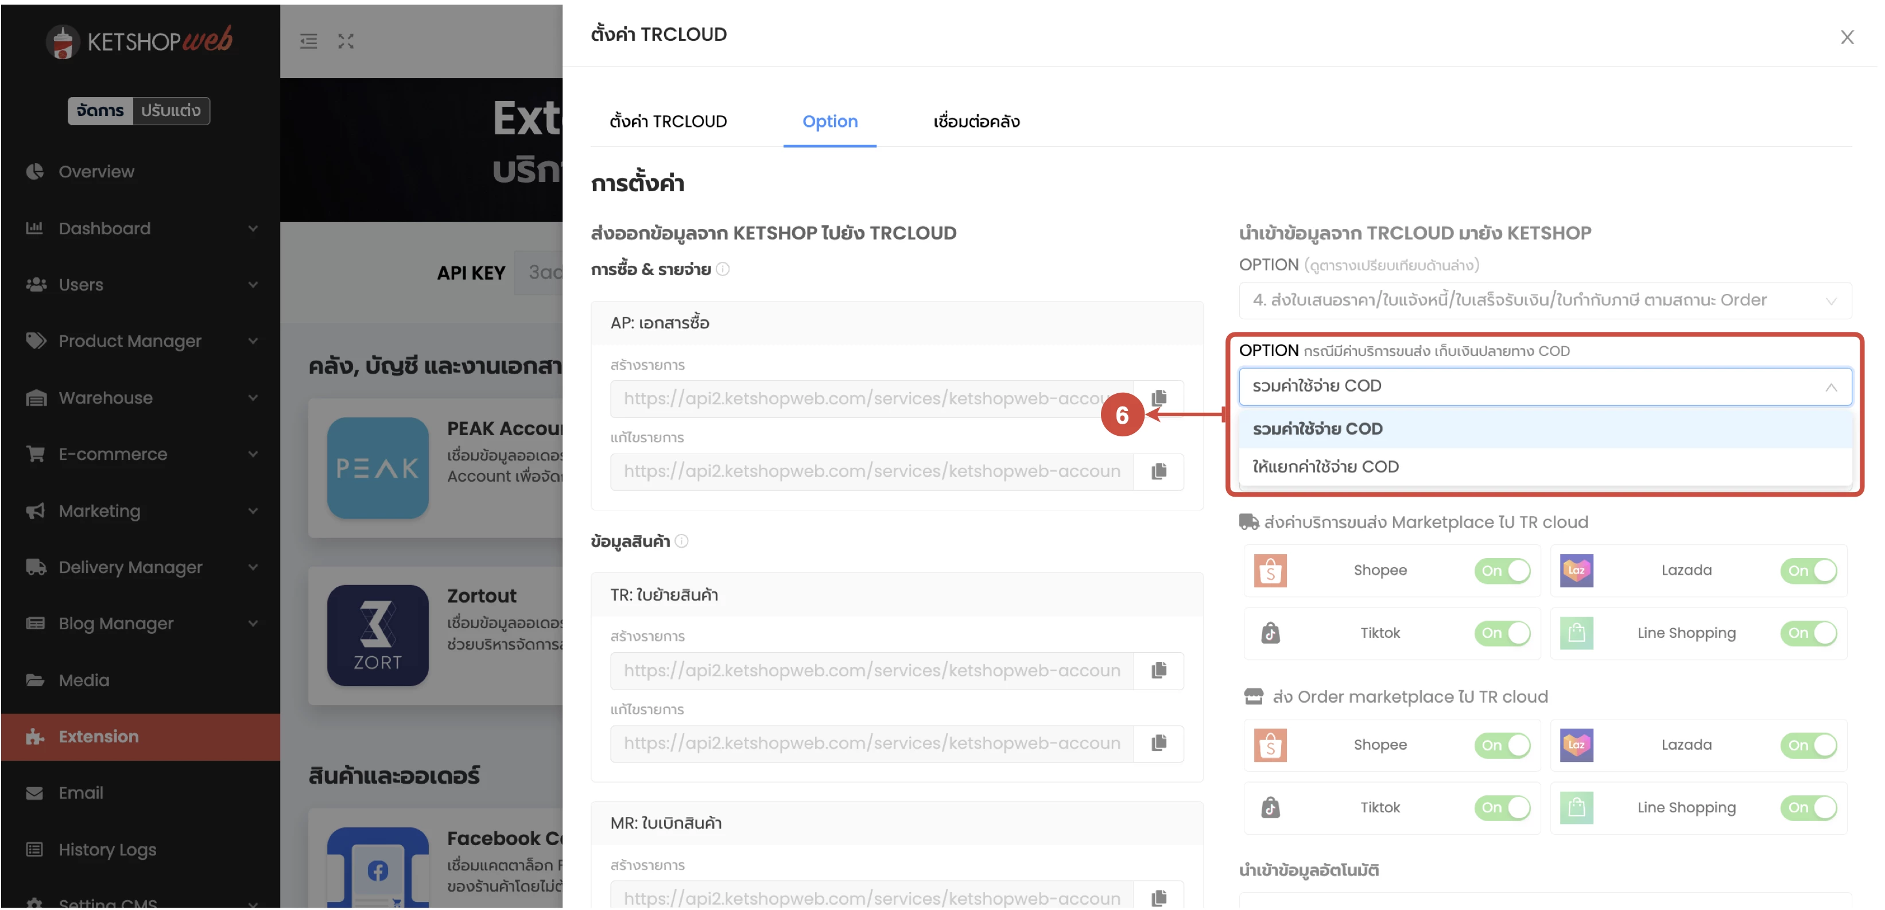Click the API KEY field

pyautogui.click(x=538, y=273)
